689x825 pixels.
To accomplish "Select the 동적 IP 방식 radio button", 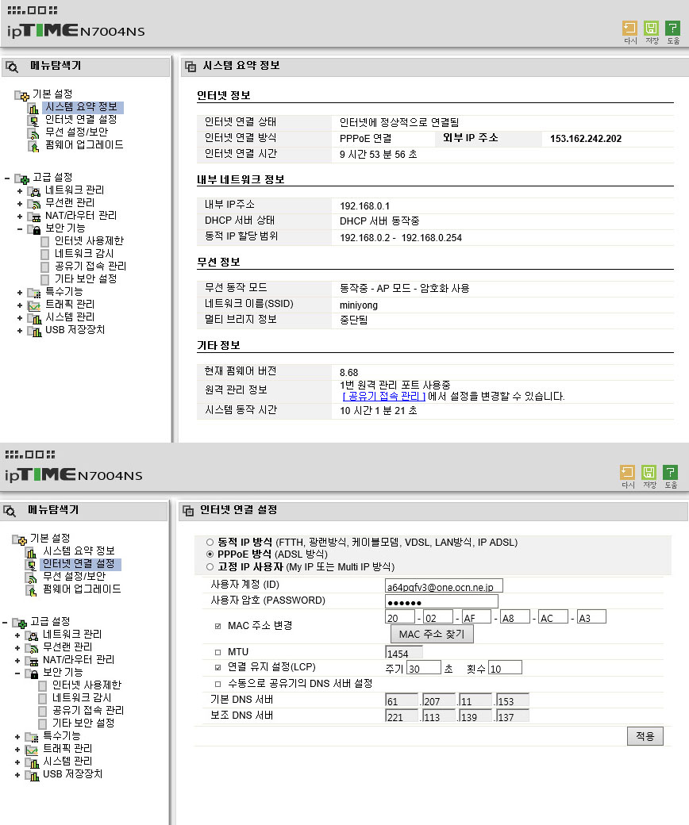I will tap(210, 542).
